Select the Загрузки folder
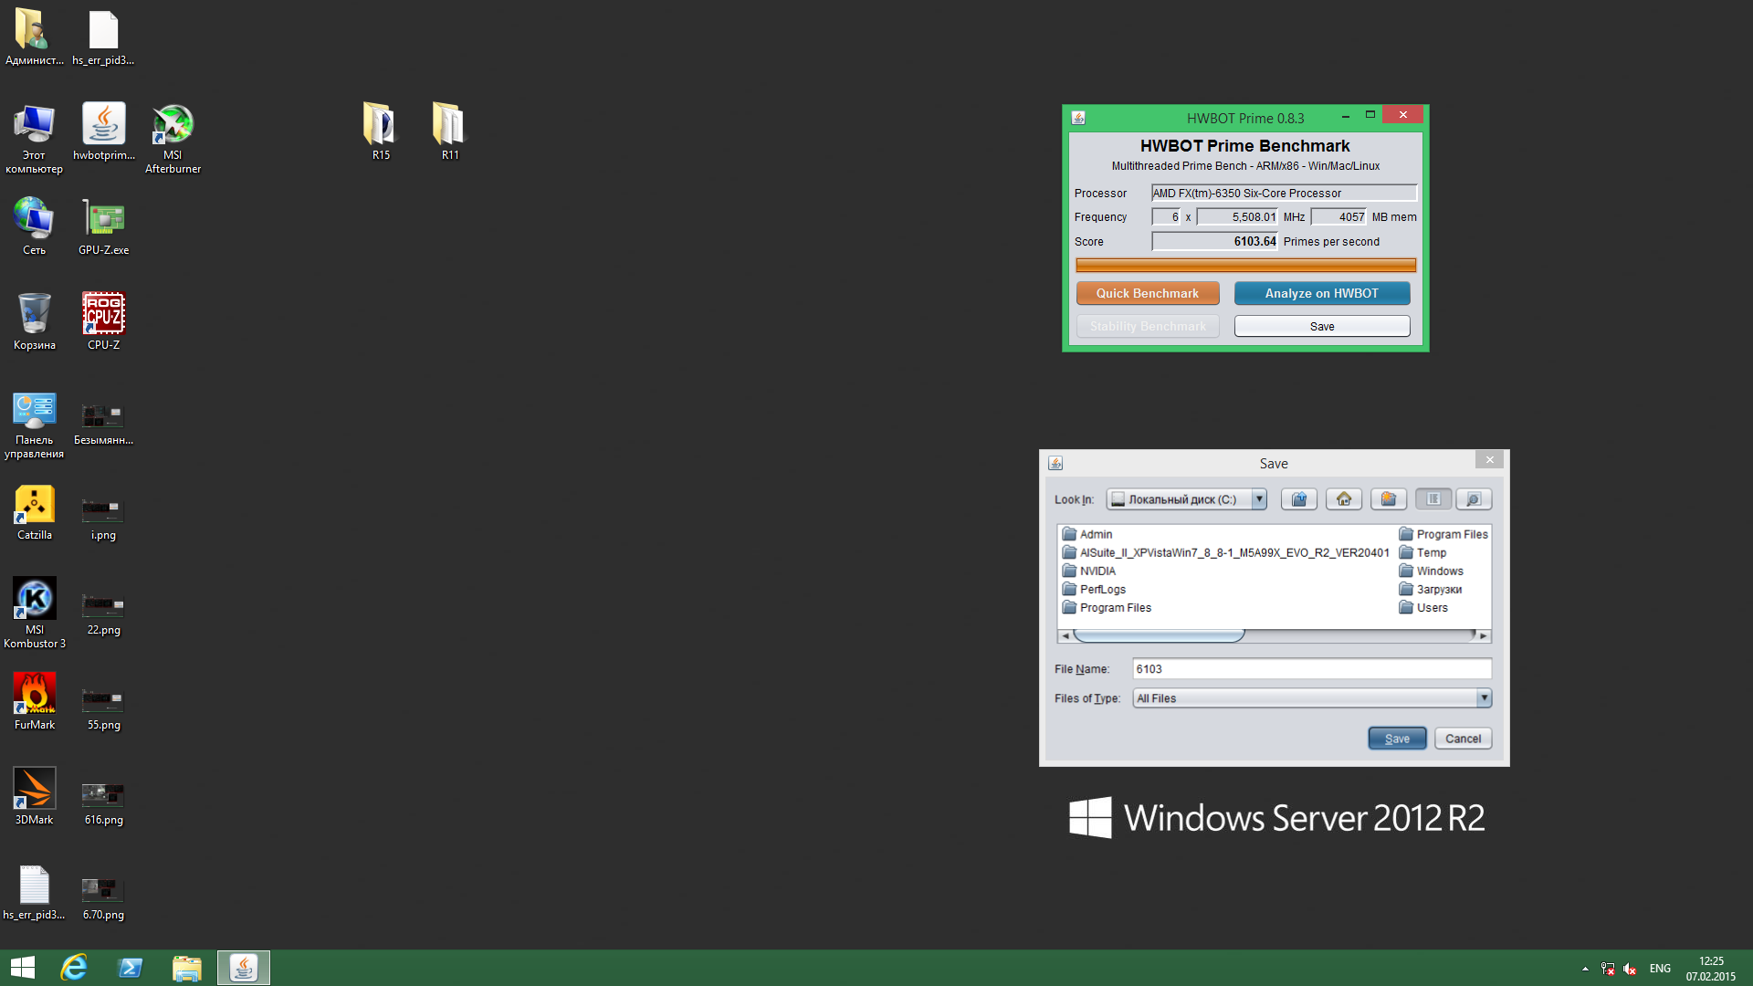The width and height of the screenshot is (1753, 986). tap(1430, 589)
